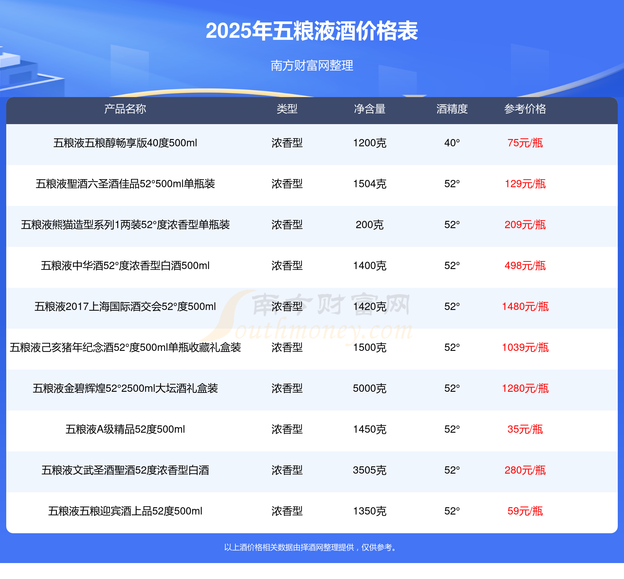Select 五粮液A级精品52度500ml product name
The image size is (624, 579).
[x=125, y=429]
